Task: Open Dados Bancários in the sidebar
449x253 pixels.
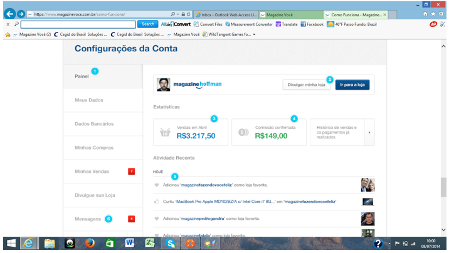Action: 103,124
